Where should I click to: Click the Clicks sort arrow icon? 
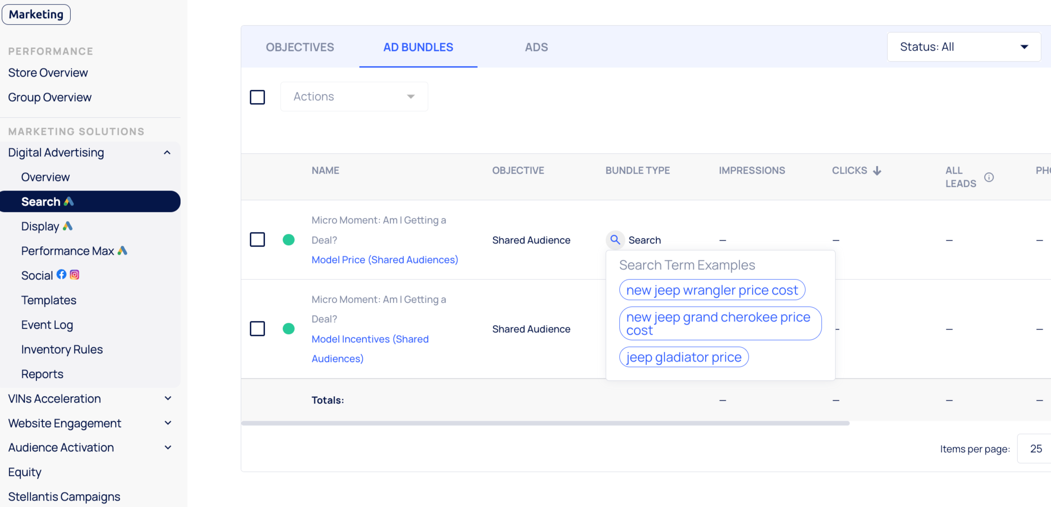point(877,171)
